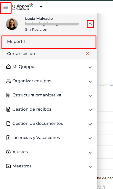This screenshot has height=189, width=113.
Task: Expand the Gestión de recibos chevron
Action: click(90, 110)
